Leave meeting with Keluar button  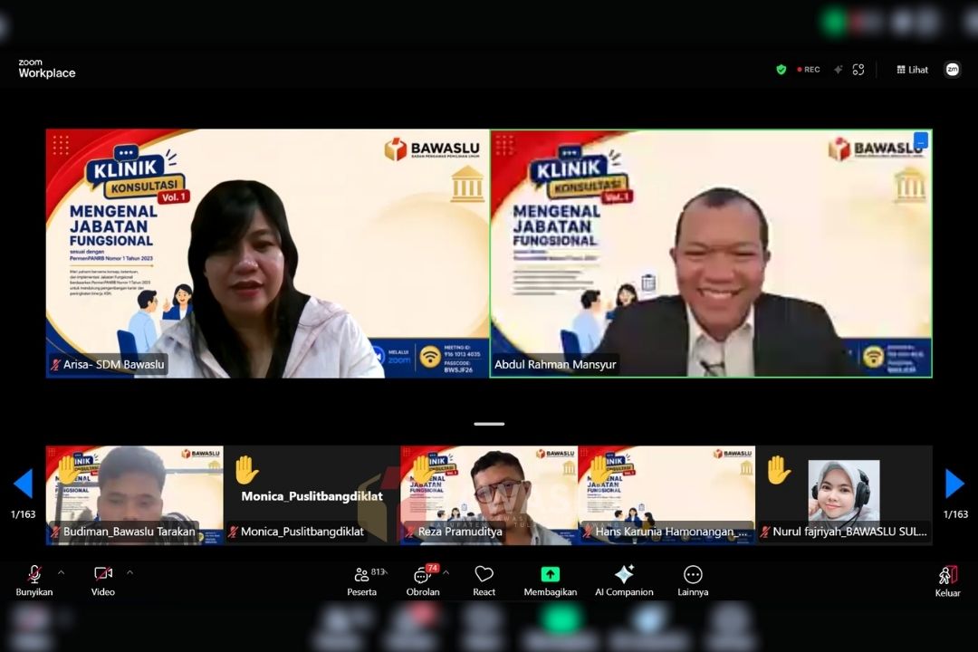tap(947, 581)
